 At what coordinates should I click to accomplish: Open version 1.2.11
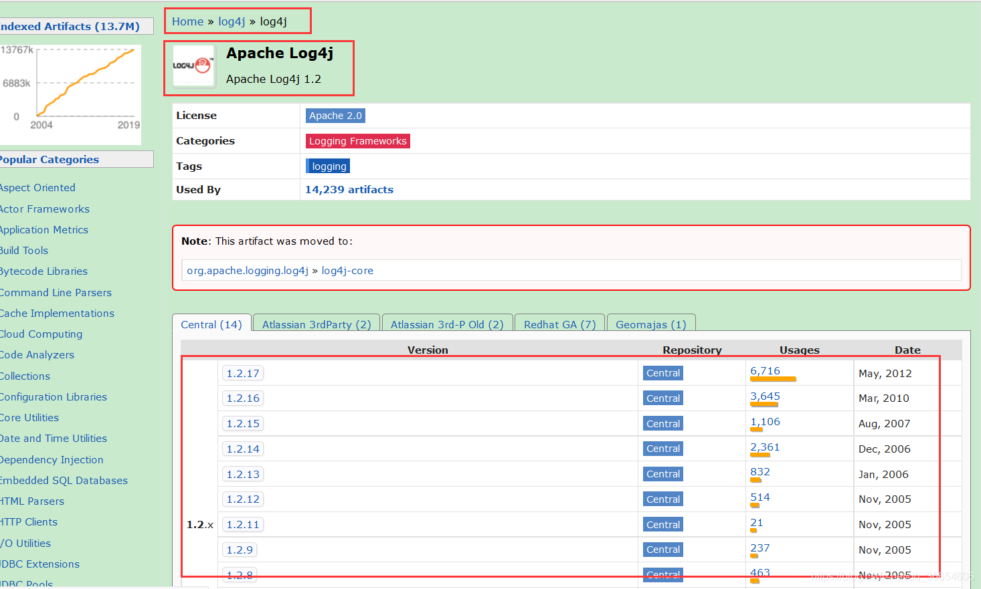pos(242,525)
